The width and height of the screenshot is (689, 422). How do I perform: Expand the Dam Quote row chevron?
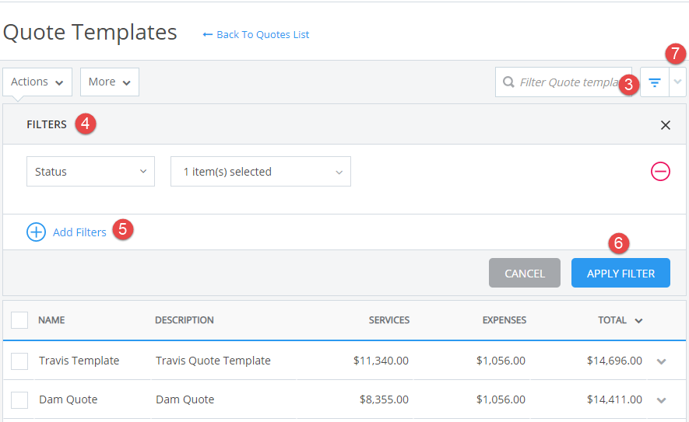[x=661, y=400]
